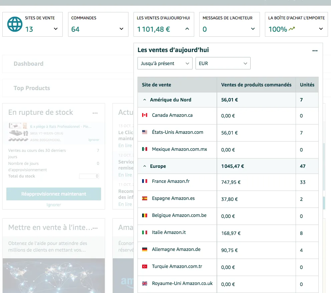Select the Dashboard tab
The height and width of the screenshot is (293, 331).
pyautogui.click(x=28, y=64)
